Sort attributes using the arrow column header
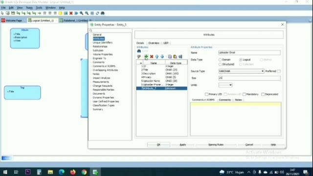Screen dimensions: 313x176 [x=140, y=63]
